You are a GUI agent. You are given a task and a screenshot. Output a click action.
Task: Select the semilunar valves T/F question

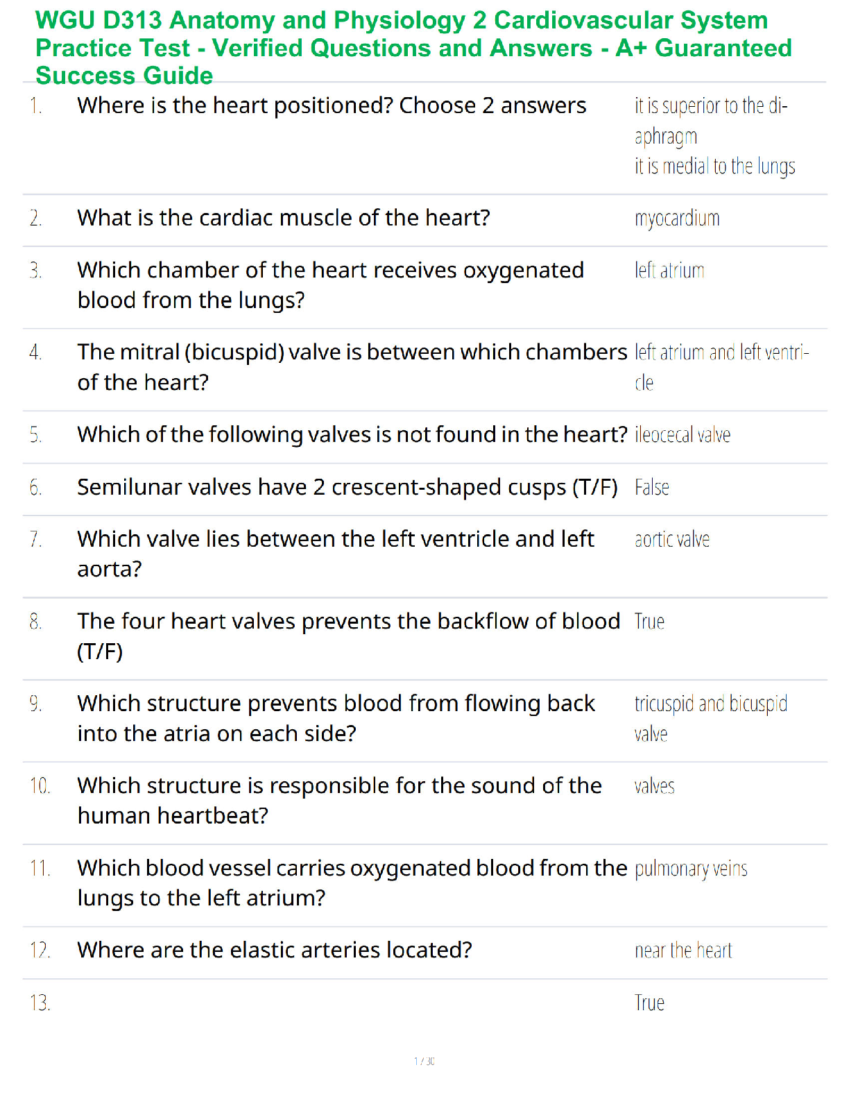coord(347,487)
